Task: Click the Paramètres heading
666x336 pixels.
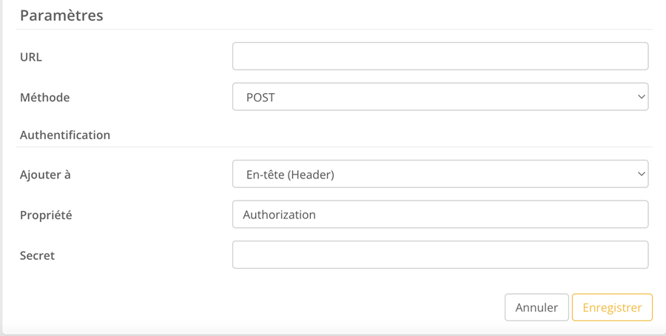Action: click(x=61, y=16)
